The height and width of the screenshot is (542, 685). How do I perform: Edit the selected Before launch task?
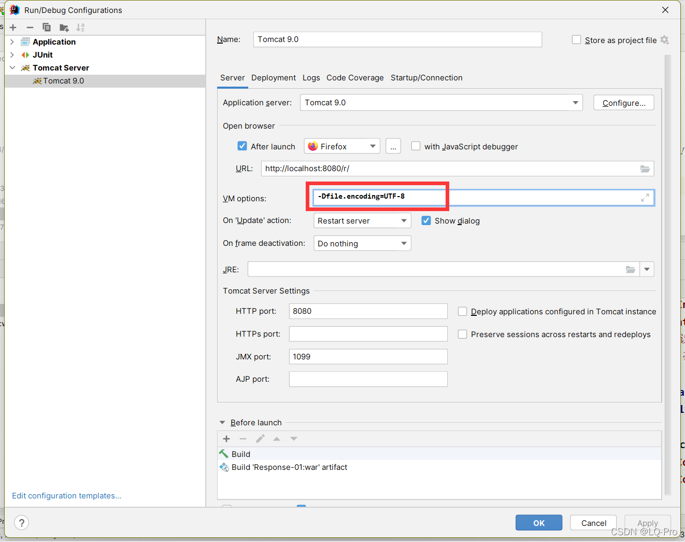click(x=260, y=439)
